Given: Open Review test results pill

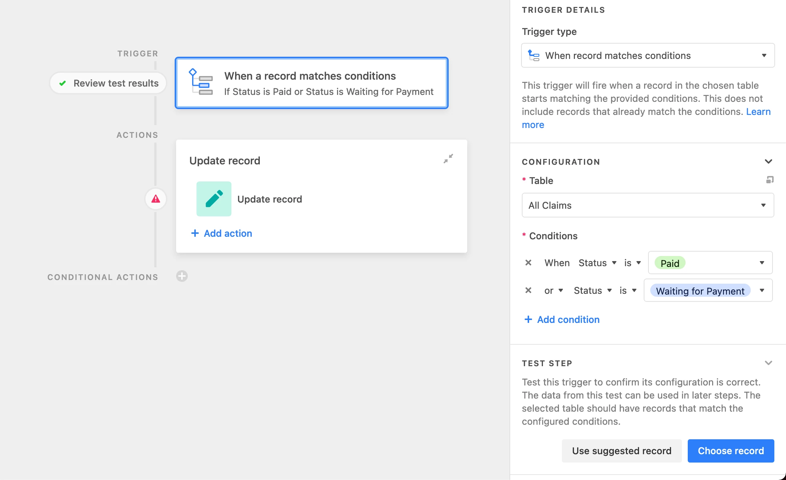Looking at the screenshot, I should pyautogui.click(x=108, y=83).
